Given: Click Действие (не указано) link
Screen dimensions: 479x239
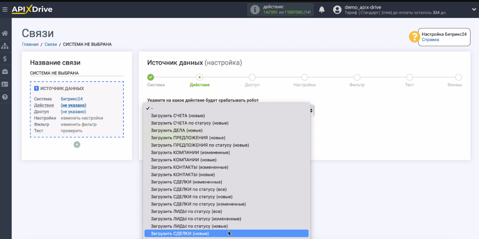Looking at the screenshot, I should point(73,105).
